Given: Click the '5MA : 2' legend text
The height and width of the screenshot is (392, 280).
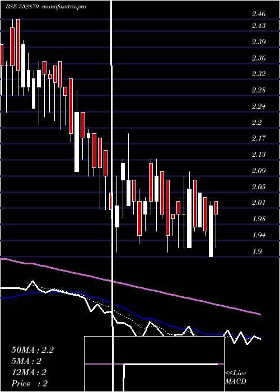Looking at the screenshot, I should tap(26, 361).
